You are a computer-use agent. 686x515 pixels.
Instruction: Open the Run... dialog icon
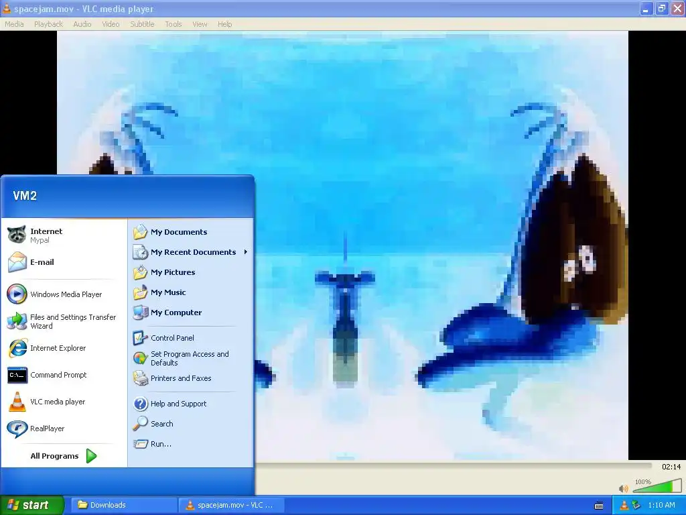click(x=141, y=444)
